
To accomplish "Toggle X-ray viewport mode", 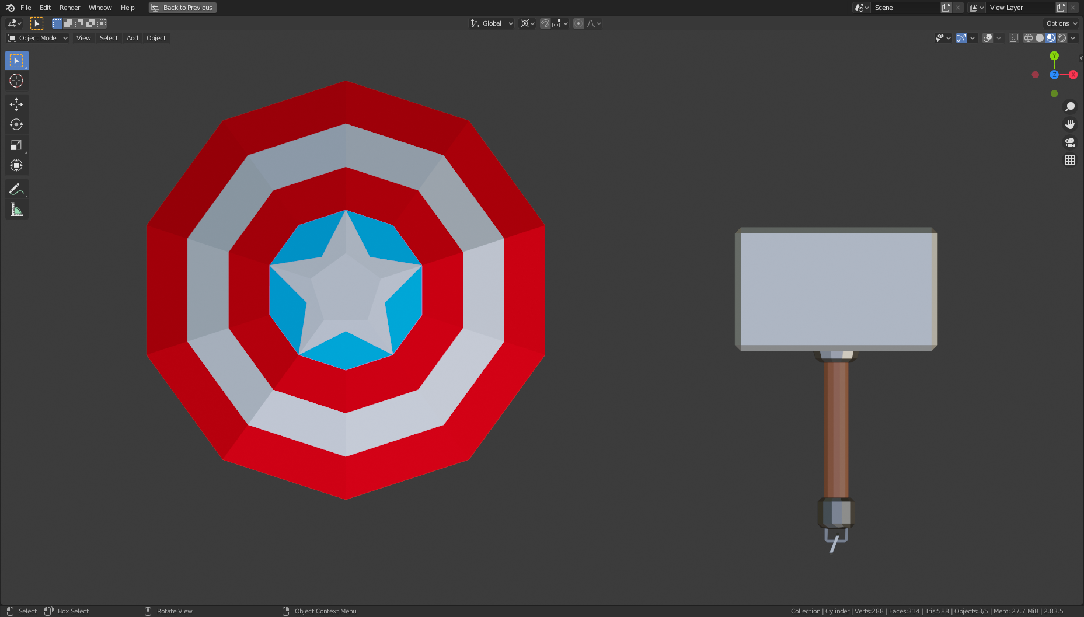I will (1014, 37).
